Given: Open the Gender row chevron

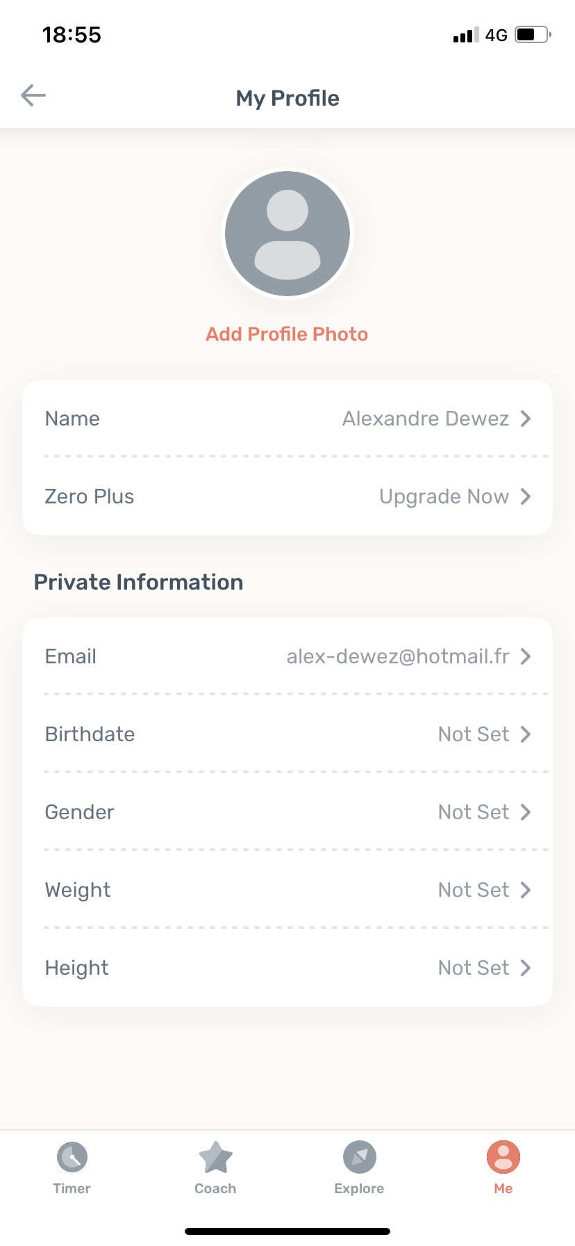Looking at the screenshot, I should pyautogui.click(x=526, y=812).
